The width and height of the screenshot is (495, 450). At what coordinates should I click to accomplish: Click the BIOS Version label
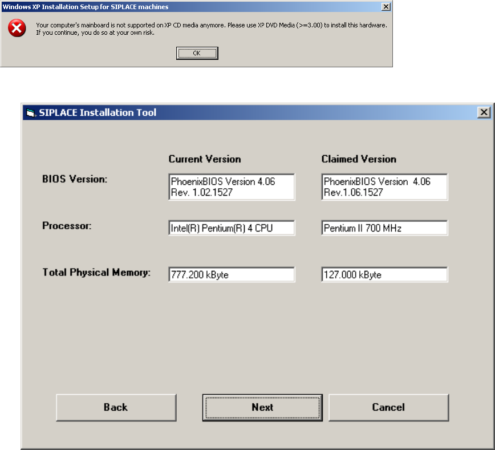tap(75, 179)
